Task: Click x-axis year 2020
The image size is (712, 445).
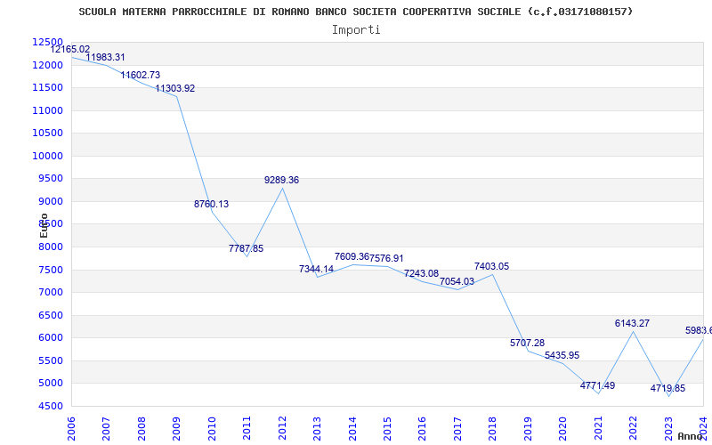Action: coord(563,428)
